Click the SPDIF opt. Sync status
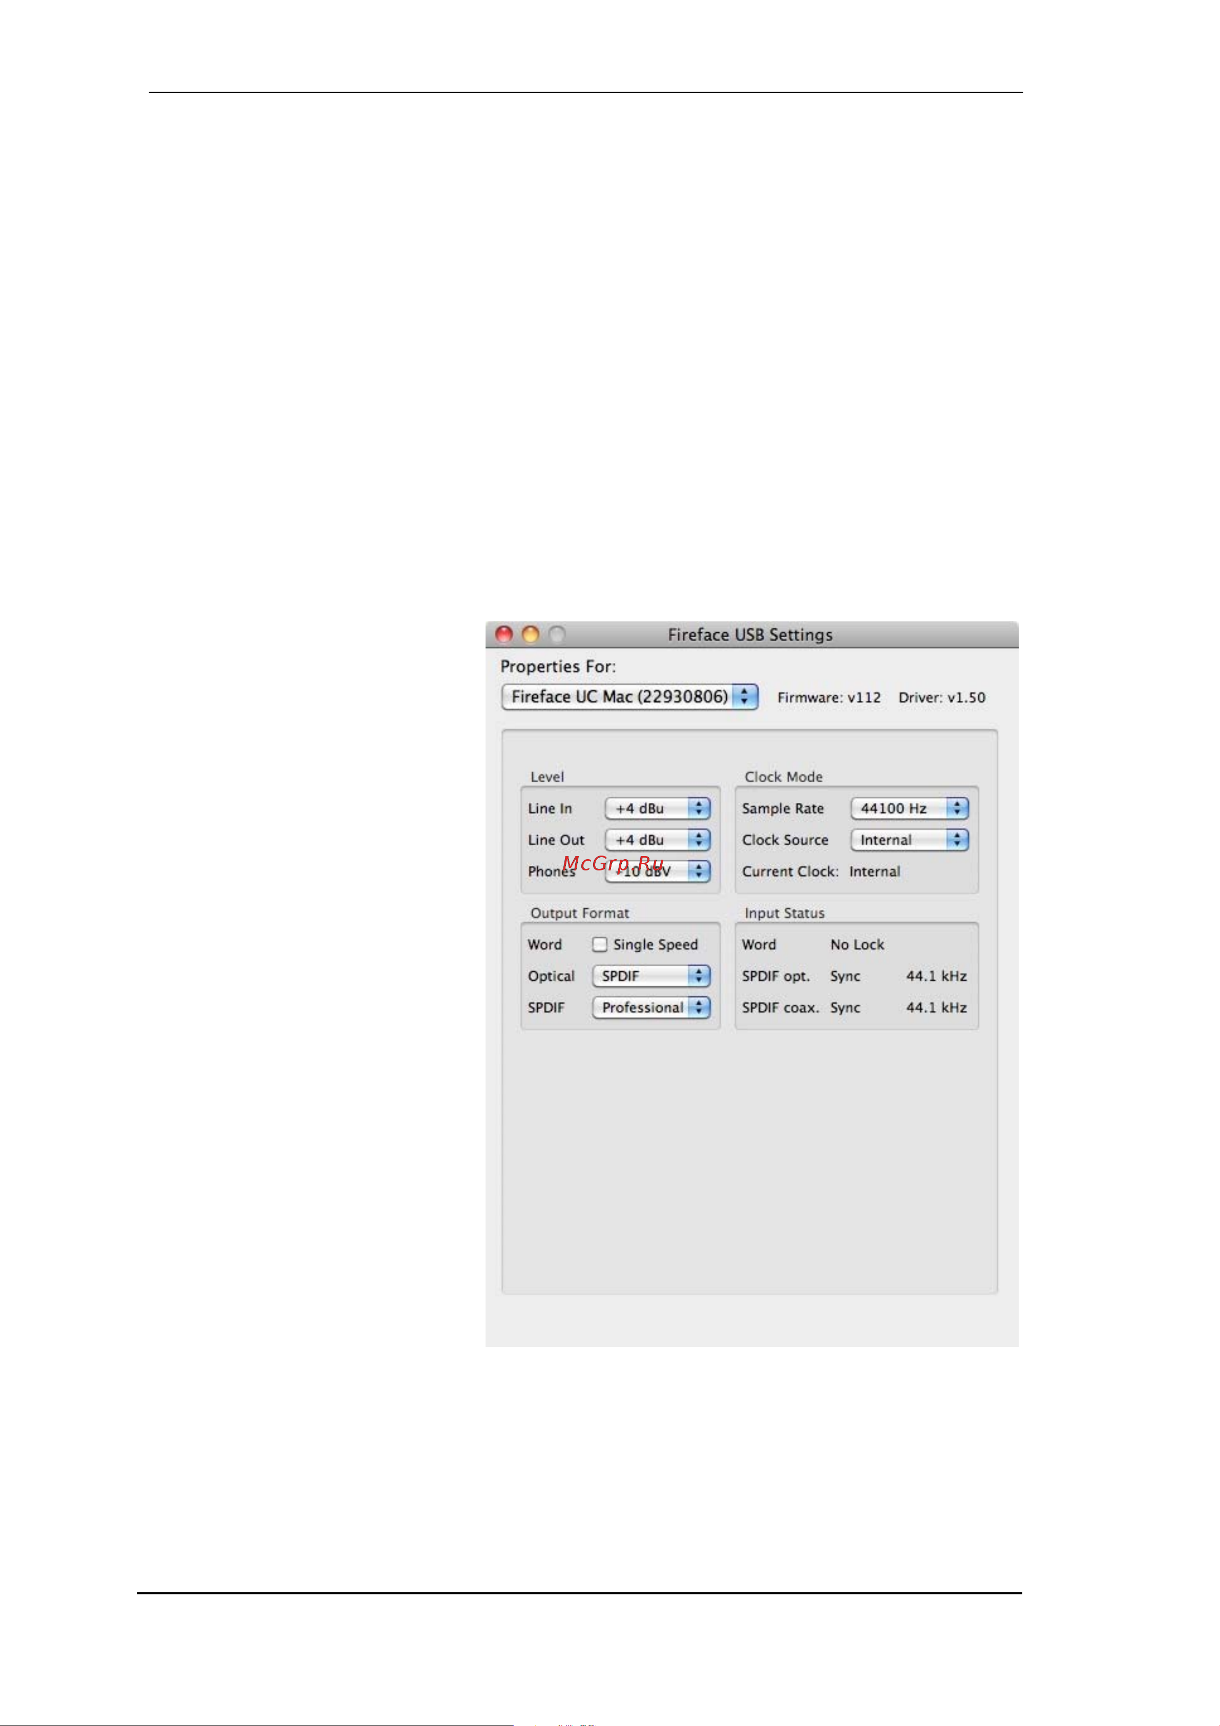1220x1726 pixels. (845, 976)
